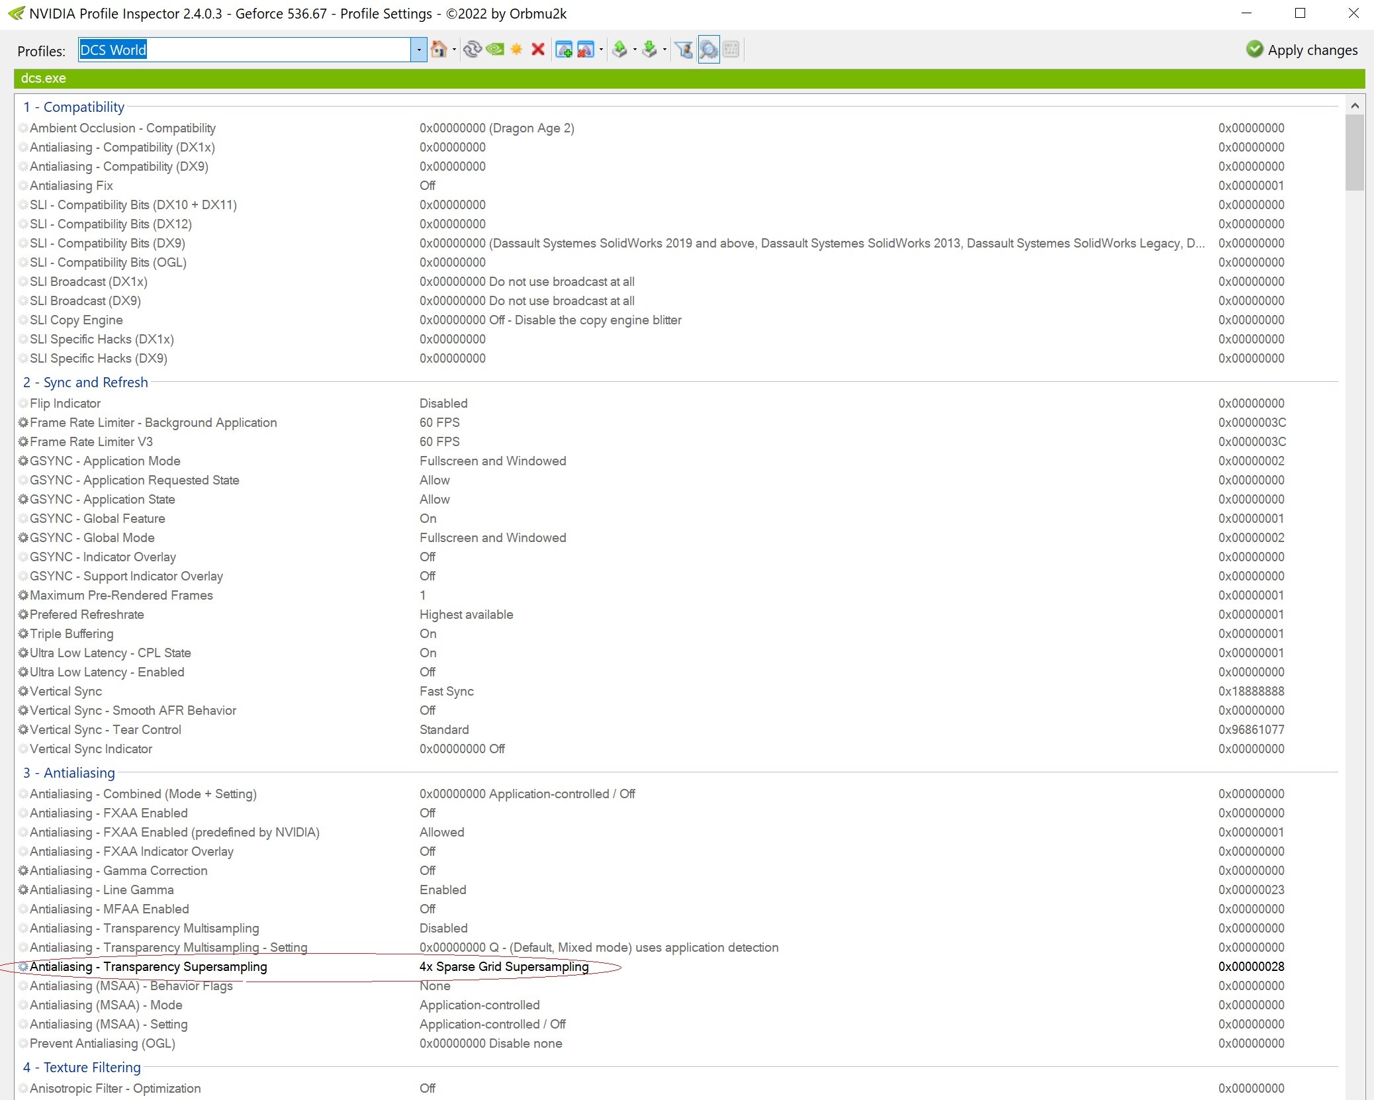This screenshot has width=1374, height=1100.
Task: Open the dropdown arrow beside the home icon
Action: [454, 50]
